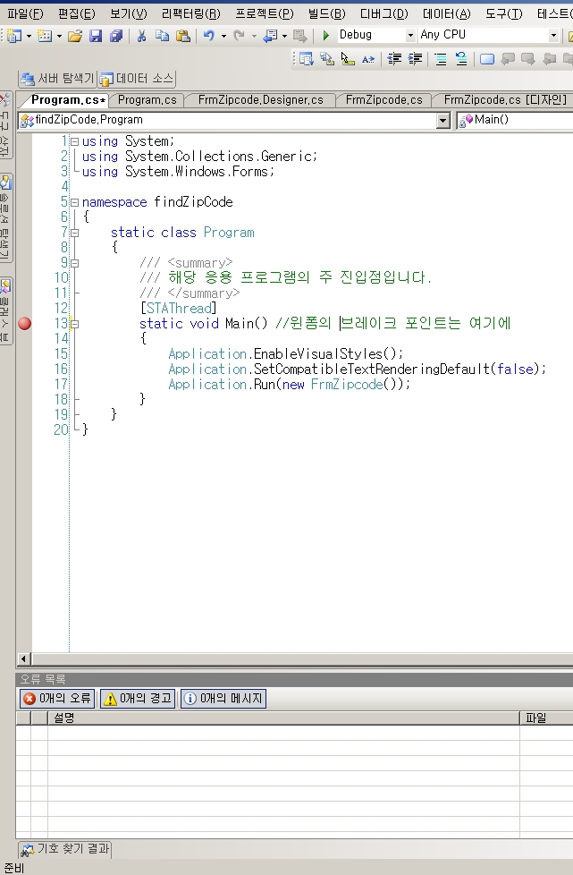
Task: Open the Debug configuration dropdown
Action: pos(410,35)
